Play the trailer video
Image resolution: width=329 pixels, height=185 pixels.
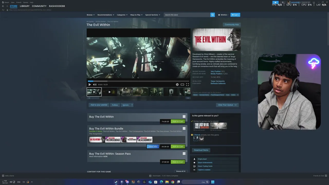point(90,85)
